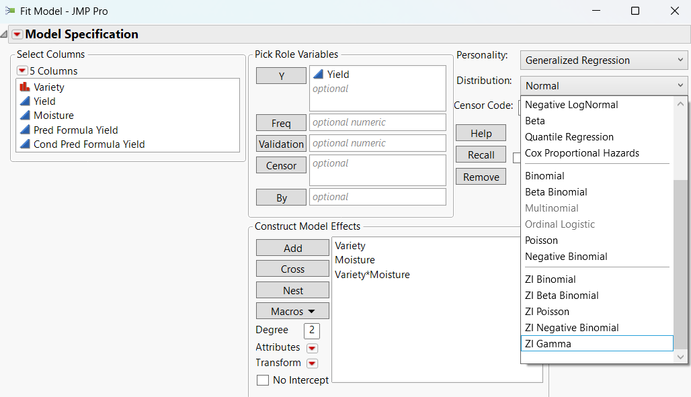691x397 pixels.
Task: Select Poisson in the distribution list
Action: (x=542, y=240)
